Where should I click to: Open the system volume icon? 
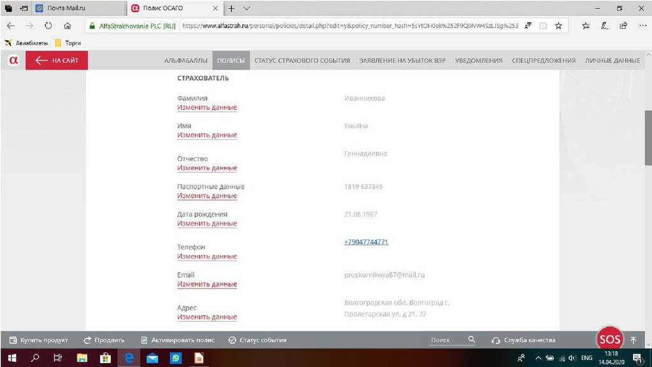[x=572, y=358]
